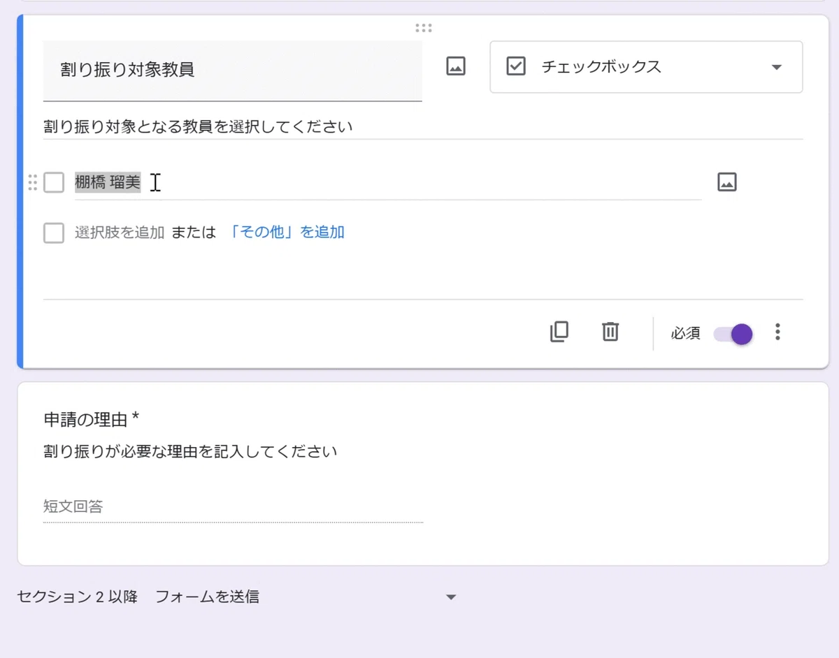Click 選択肢を追加 to add option

pos(120,233)
